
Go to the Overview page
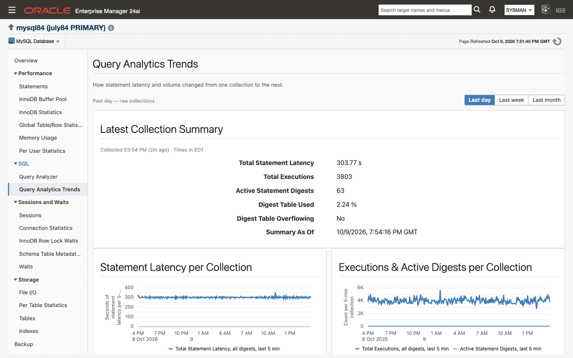pyautogui.click(x=26, y=61)
